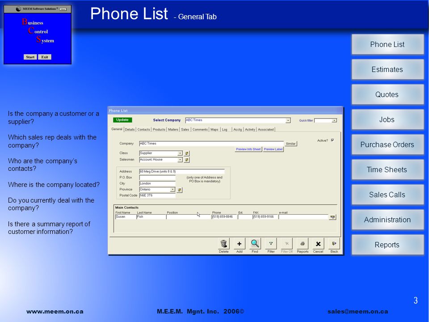Open the Province dropdown arrow
Viewport: 429px width, 322px height.
click(x=172, y=190)
